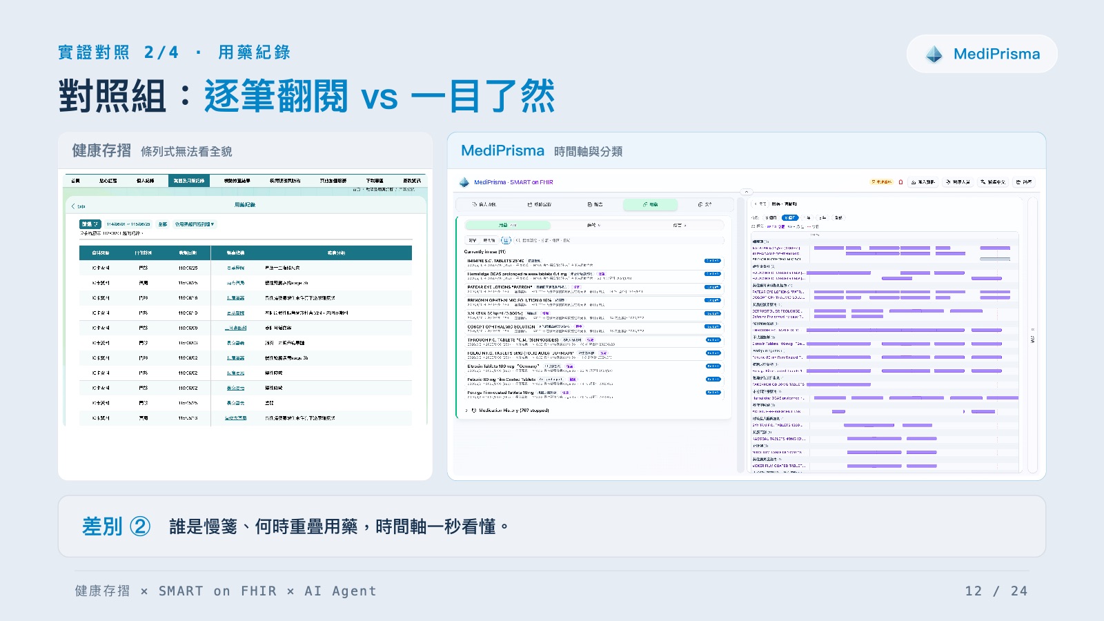
Task: Open the last nav tab in 健康存摺 navbar
Action: point(412,181)
